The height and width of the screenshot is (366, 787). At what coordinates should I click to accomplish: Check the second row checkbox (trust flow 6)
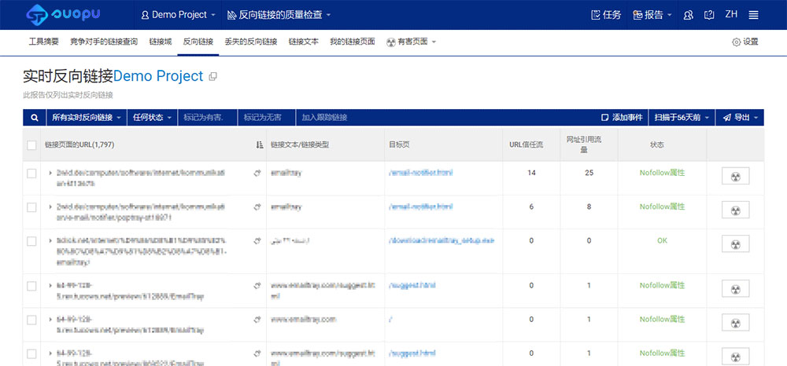(31, 207)
